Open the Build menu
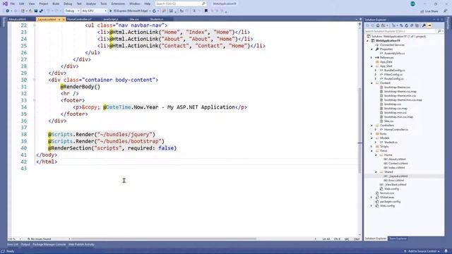The image size is (452, 254). [56, 4]
